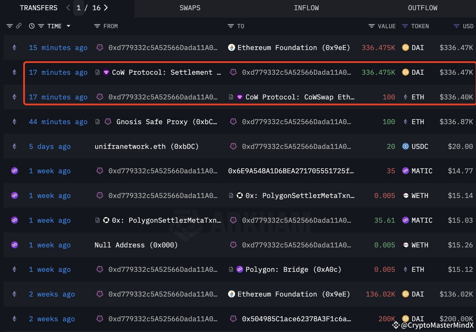This screenshot has height=332, width=476.
Task: Click the contract document icon before CoW Protocol: Settlement
Action: [97, 72]
